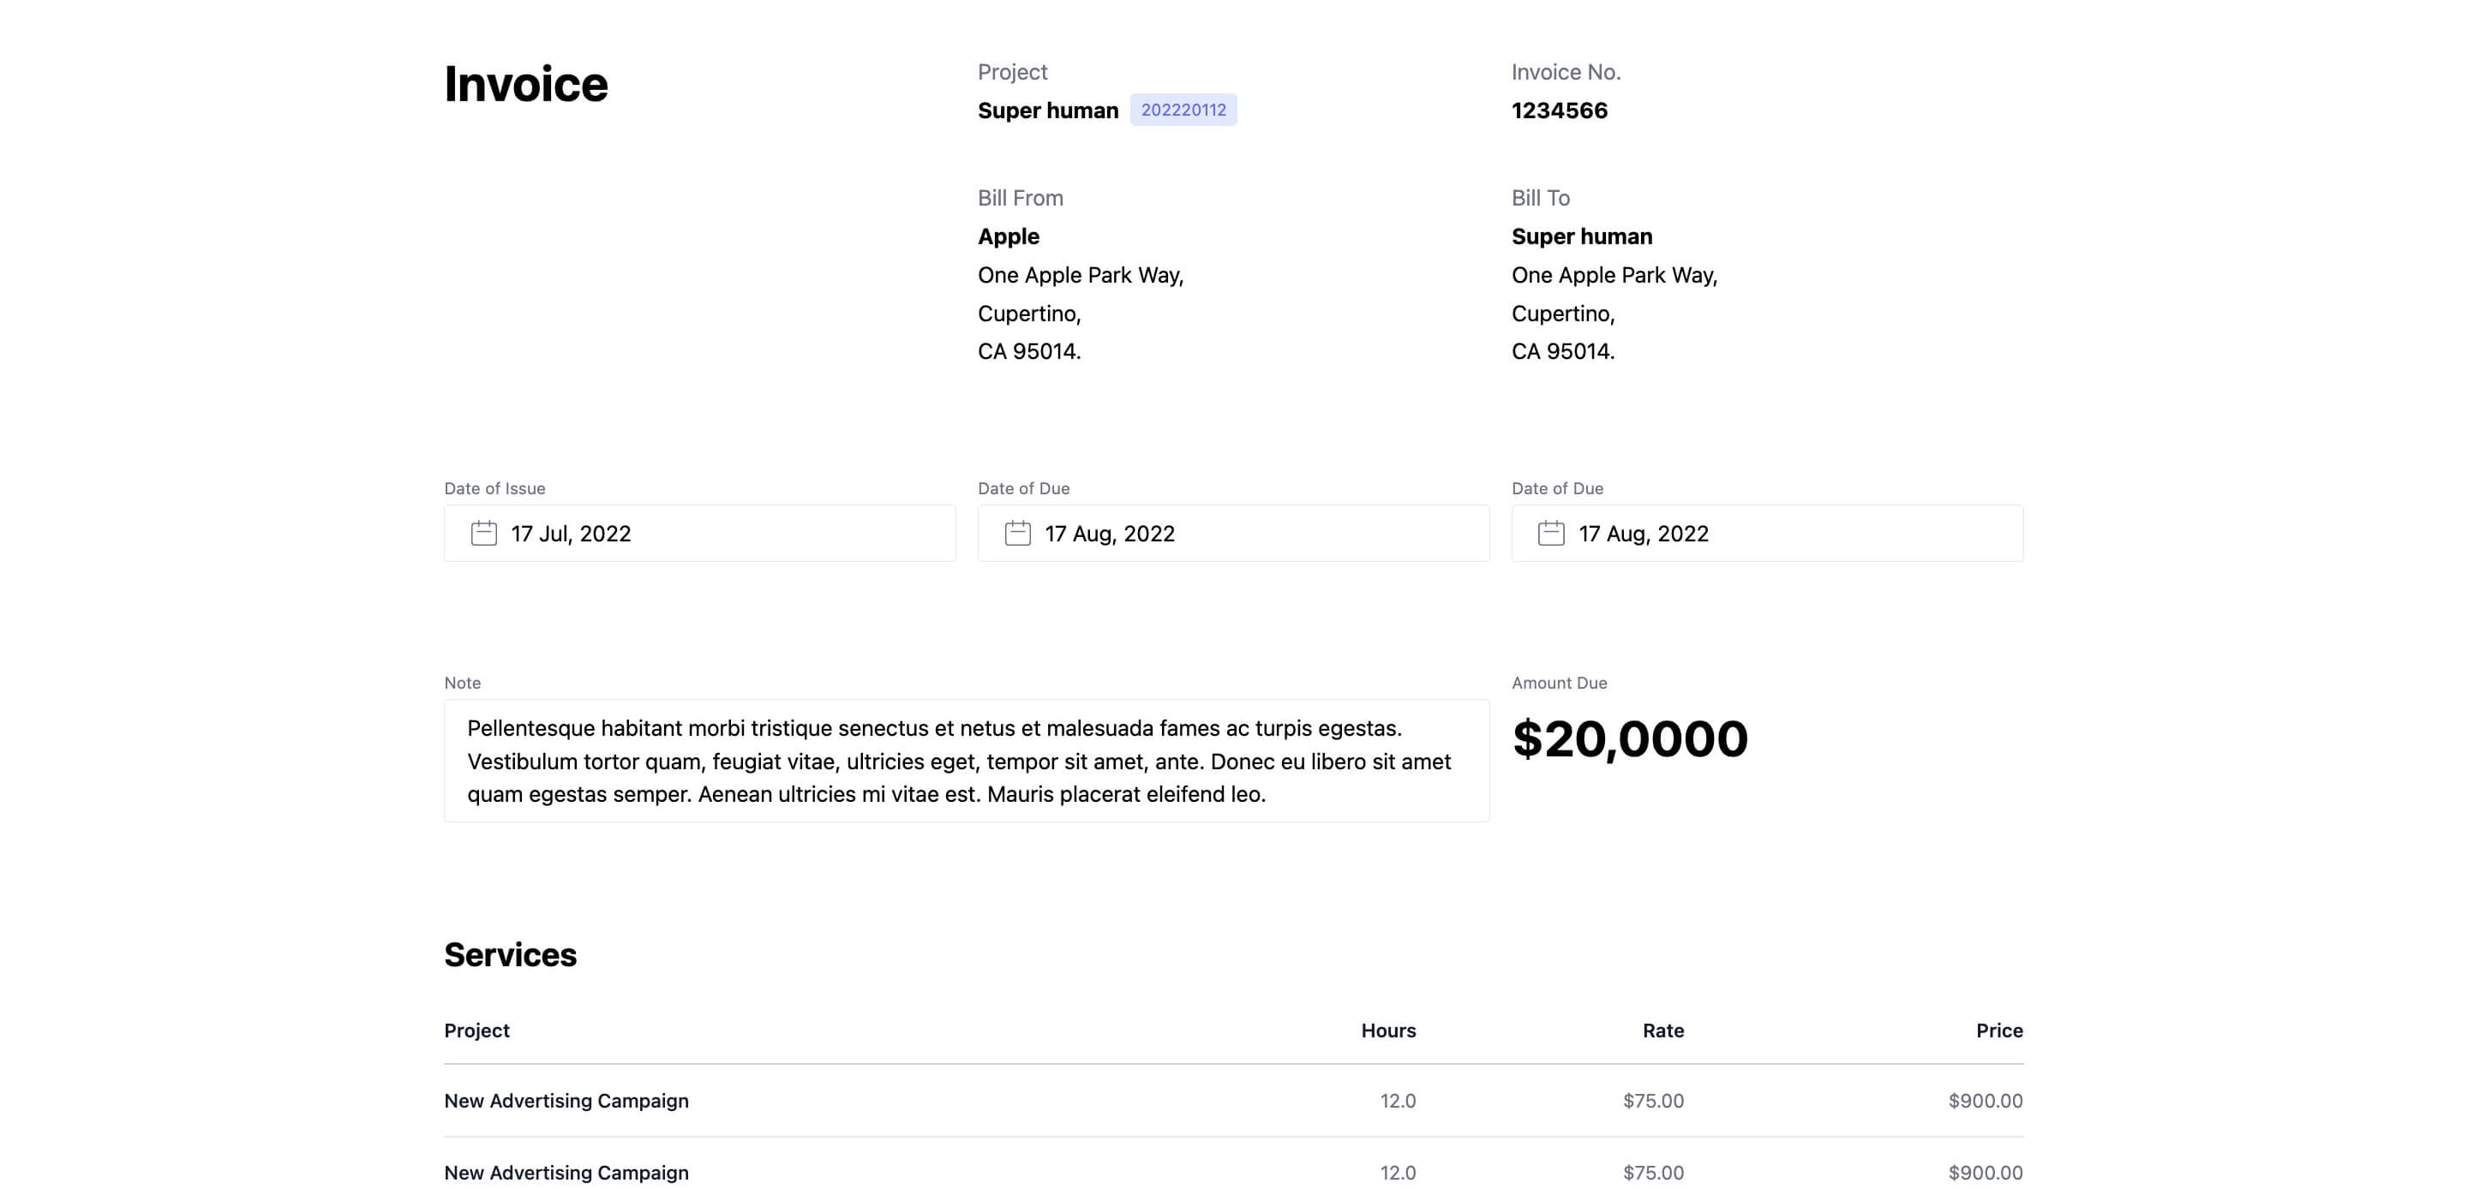Click Super human under Bill To
2468x1189 pixels.
pos(1582,236)
